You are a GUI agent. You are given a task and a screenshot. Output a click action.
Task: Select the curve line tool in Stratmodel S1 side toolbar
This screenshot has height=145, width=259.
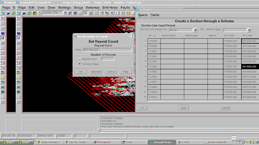point(18,28)
